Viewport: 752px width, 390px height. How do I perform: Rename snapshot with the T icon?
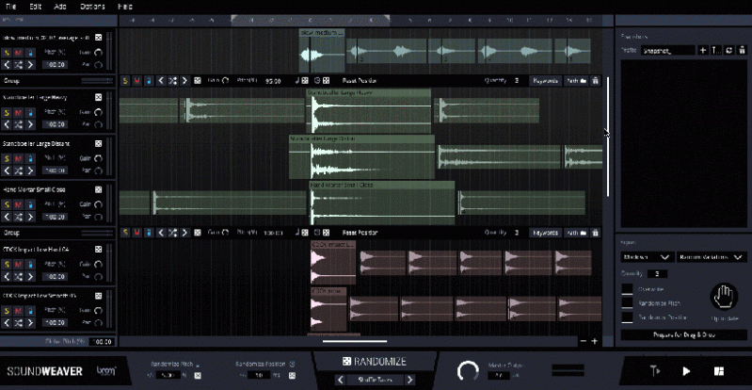pyautogui.click(x=716, y=51)
